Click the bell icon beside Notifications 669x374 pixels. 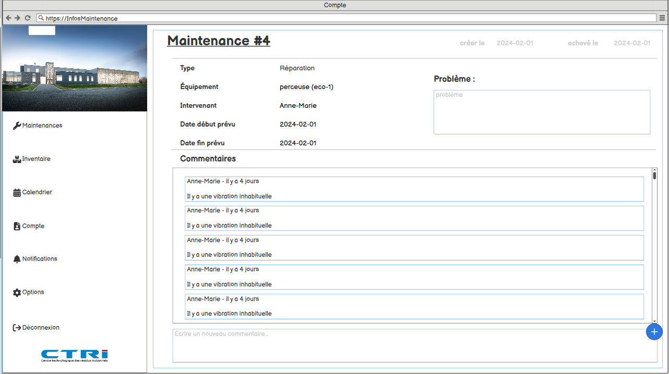point(17,259)
